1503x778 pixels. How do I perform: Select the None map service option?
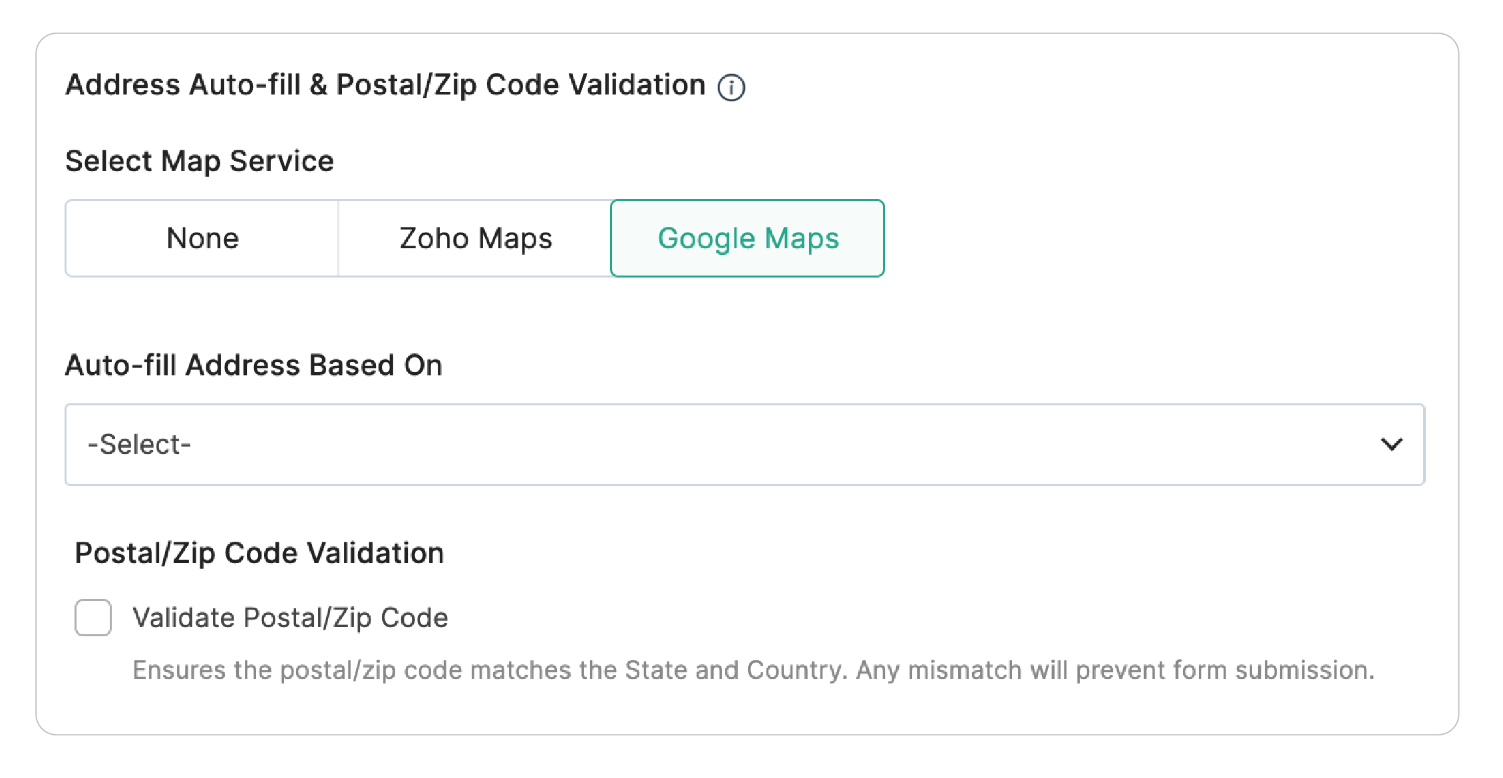(x=202, y=238)
